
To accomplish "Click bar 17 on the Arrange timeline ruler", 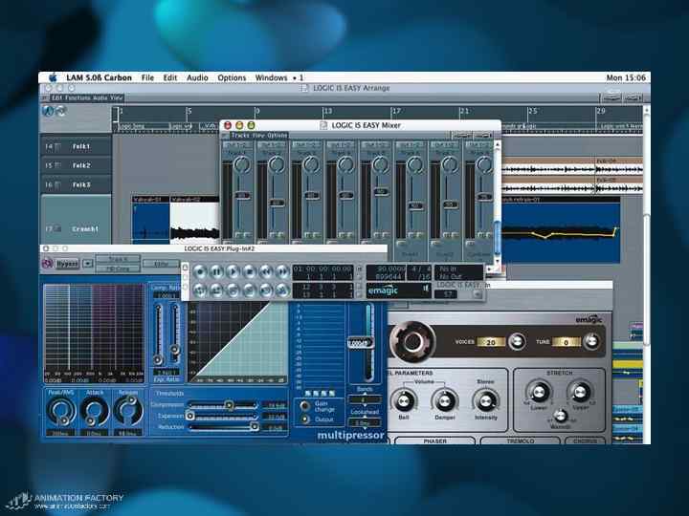I will [396, 111].
